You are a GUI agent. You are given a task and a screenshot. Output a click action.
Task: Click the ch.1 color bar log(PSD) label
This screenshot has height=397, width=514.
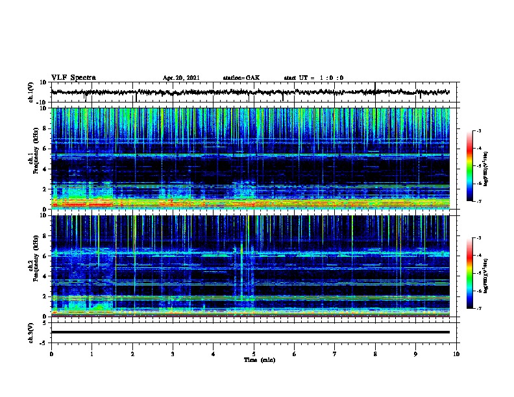click(486, 169)
